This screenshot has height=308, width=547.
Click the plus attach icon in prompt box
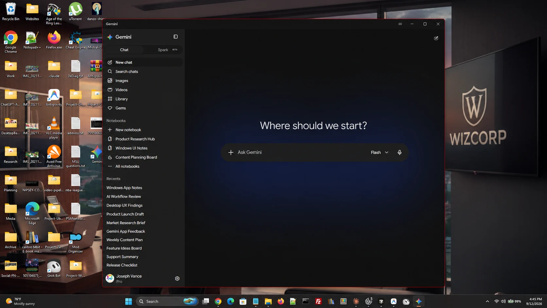pos(231,152)
